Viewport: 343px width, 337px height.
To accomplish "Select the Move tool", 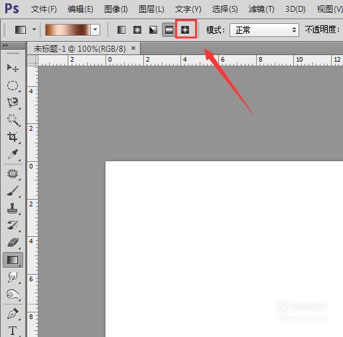I will [x=13, y=68].
